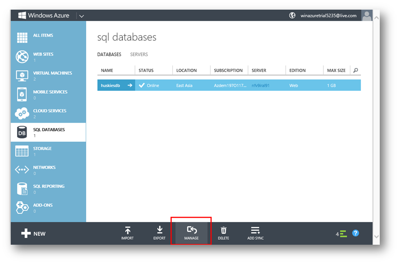Click the Azdem197O117... subscription cell

click(230, 85)
